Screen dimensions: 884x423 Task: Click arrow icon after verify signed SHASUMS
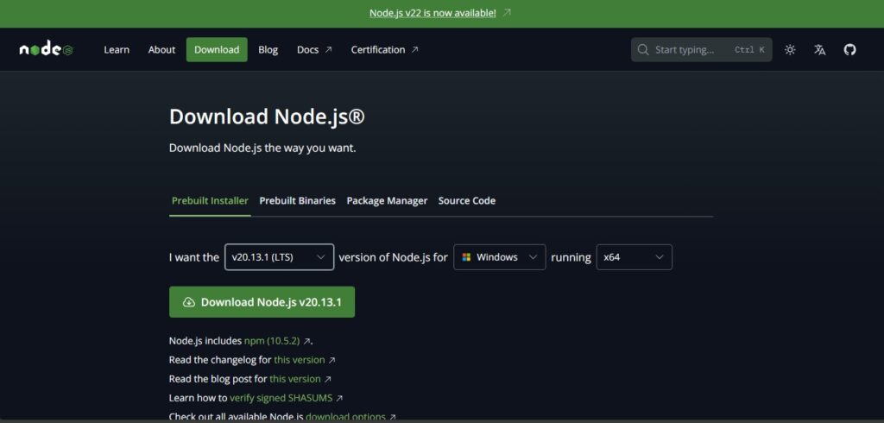click(x=339, y=398)
